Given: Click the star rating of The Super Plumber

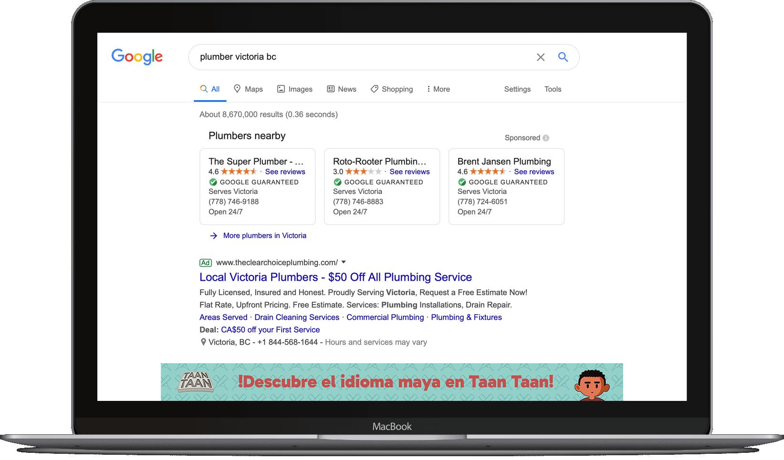Looking at the screenshot, I should click(239, 172).
